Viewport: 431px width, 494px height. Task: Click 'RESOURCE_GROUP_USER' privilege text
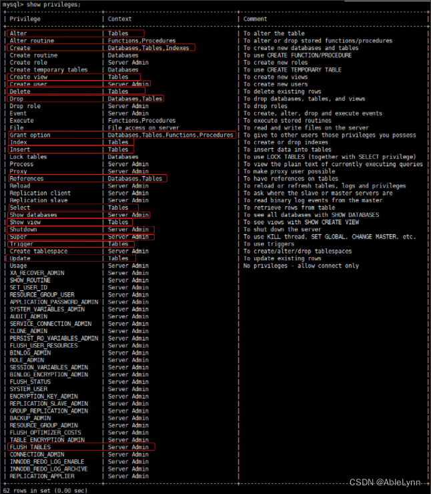(x=42, y=294)
